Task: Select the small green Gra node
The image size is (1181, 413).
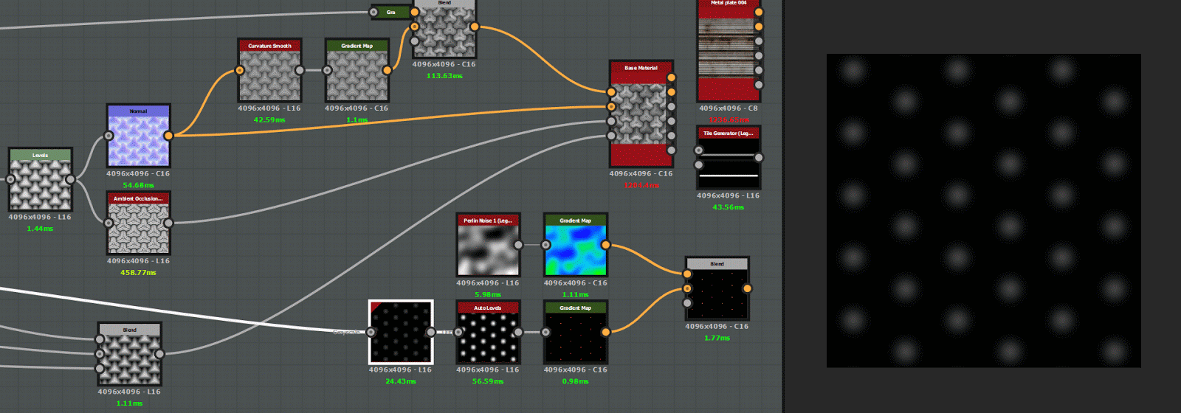Action: pyautogui.click(x=390, y=12)
